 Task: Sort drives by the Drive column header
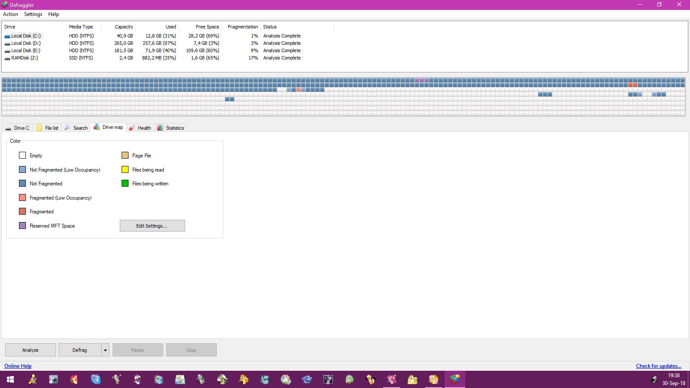tap(34, 27)
